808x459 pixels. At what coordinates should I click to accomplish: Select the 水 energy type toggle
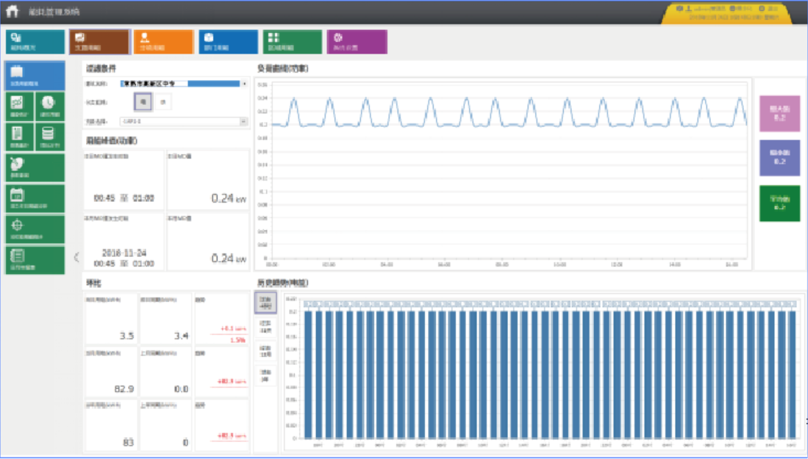(x=162, y=102)
